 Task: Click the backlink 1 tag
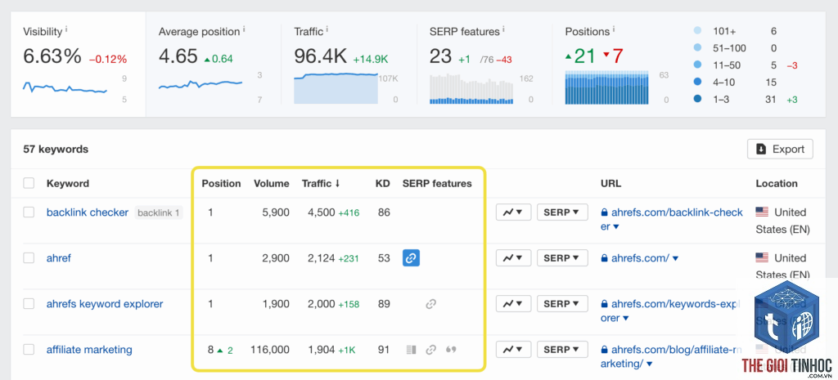tap(159, 213)
